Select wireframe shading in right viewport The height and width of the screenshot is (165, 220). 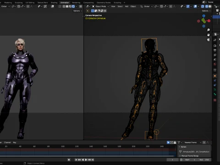click(x=207, y=6)
